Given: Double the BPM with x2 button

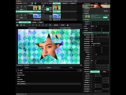Looking at the screenshot, I should (x=46, y=25).
